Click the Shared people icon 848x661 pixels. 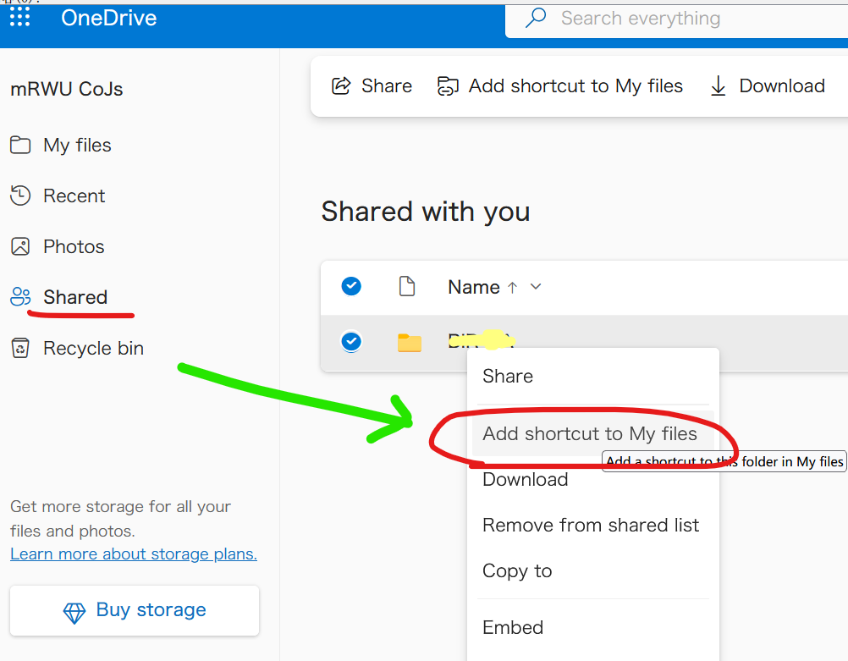click(20, 296)
